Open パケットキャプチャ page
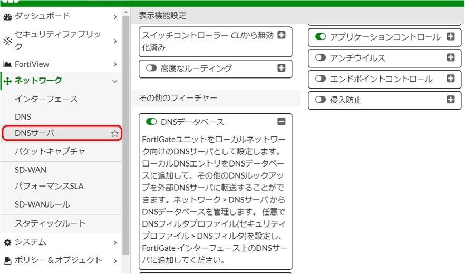Image resolution: width=465 pixels, height=274 pixels. point(61,151)
